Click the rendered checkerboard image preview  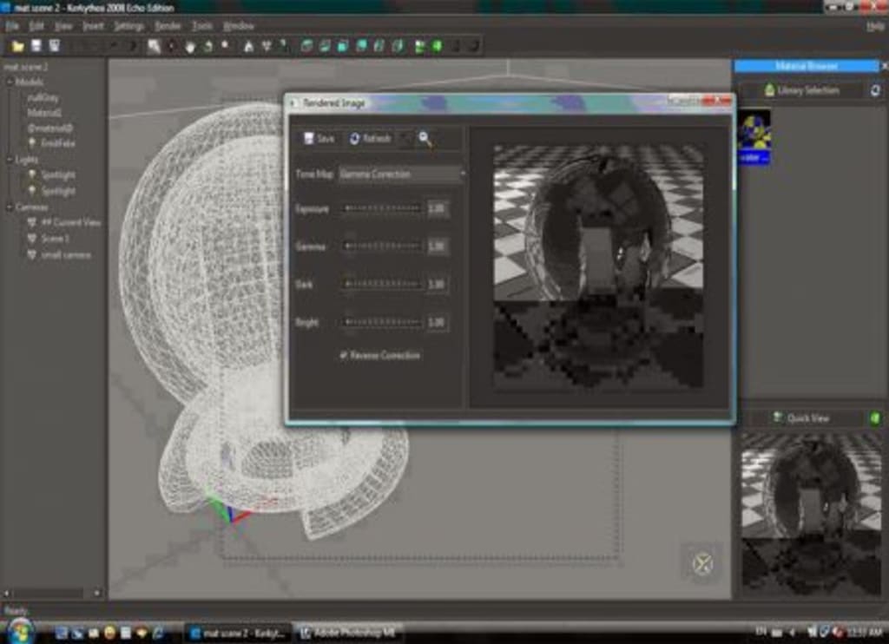[x=598, y=267]
